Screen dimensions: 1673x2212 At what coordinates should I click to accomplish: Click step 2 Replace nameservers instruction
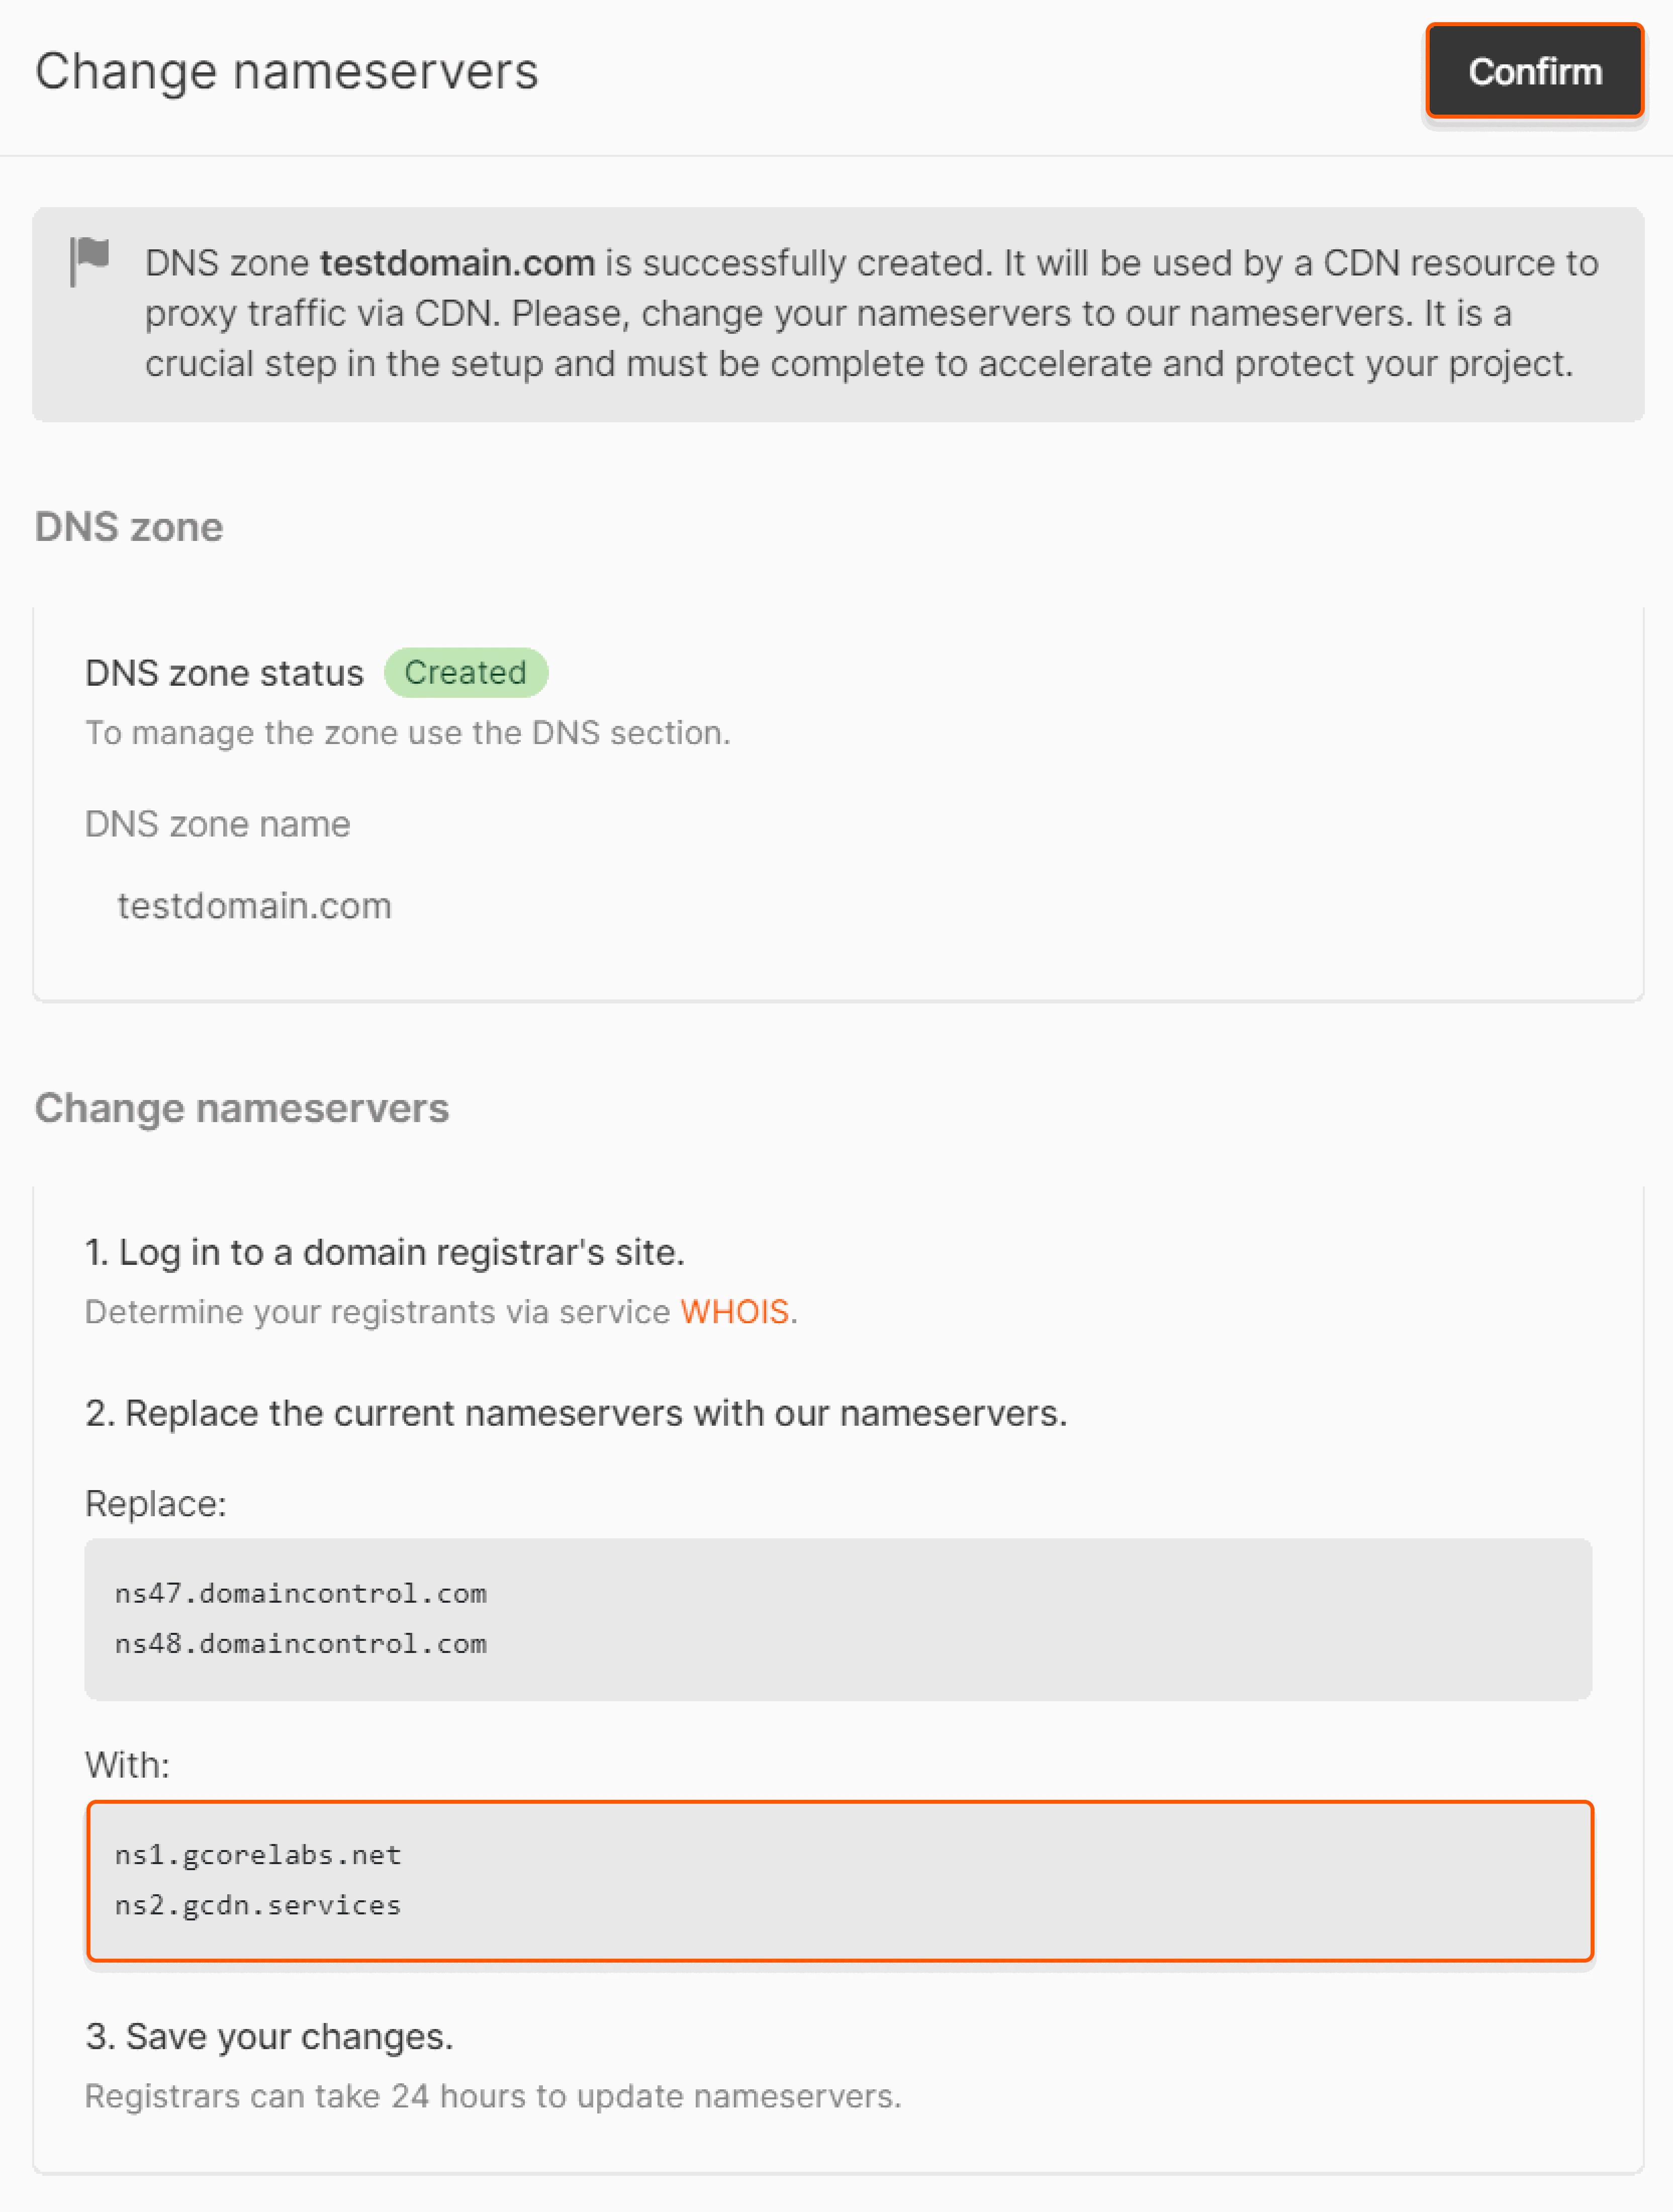click(x=576, y=1413)
